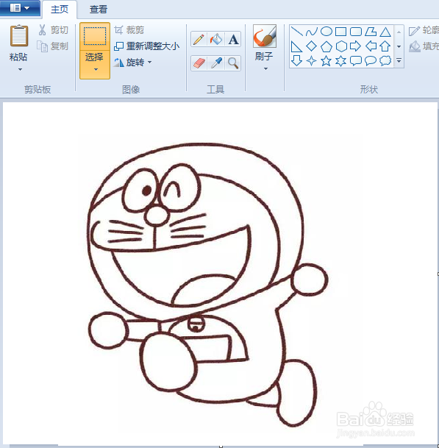439x448 pixels.
Task: Select the Four-point star shape
Action: [x=312, y=60]
